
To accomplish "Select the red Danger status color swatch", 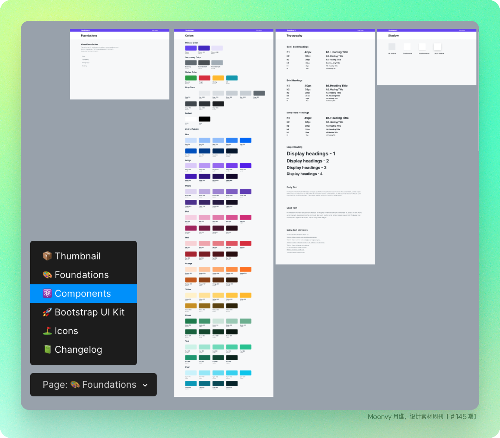I will click(x=205, y=78).
